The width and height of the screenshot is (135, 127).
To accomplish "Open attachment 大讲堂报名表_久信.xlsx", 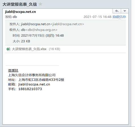I will tap(29, 49).
